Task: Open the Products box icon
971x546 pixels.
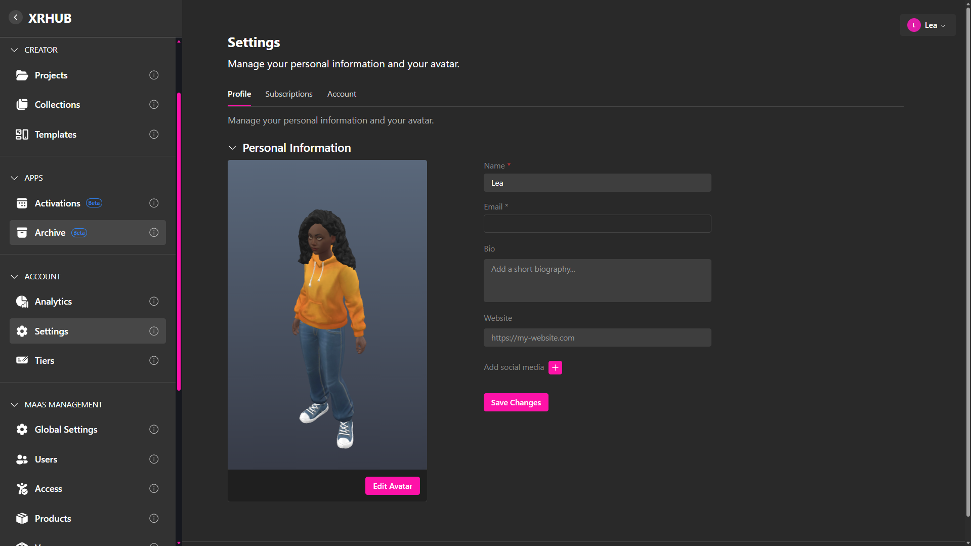Action: point(22,518)
